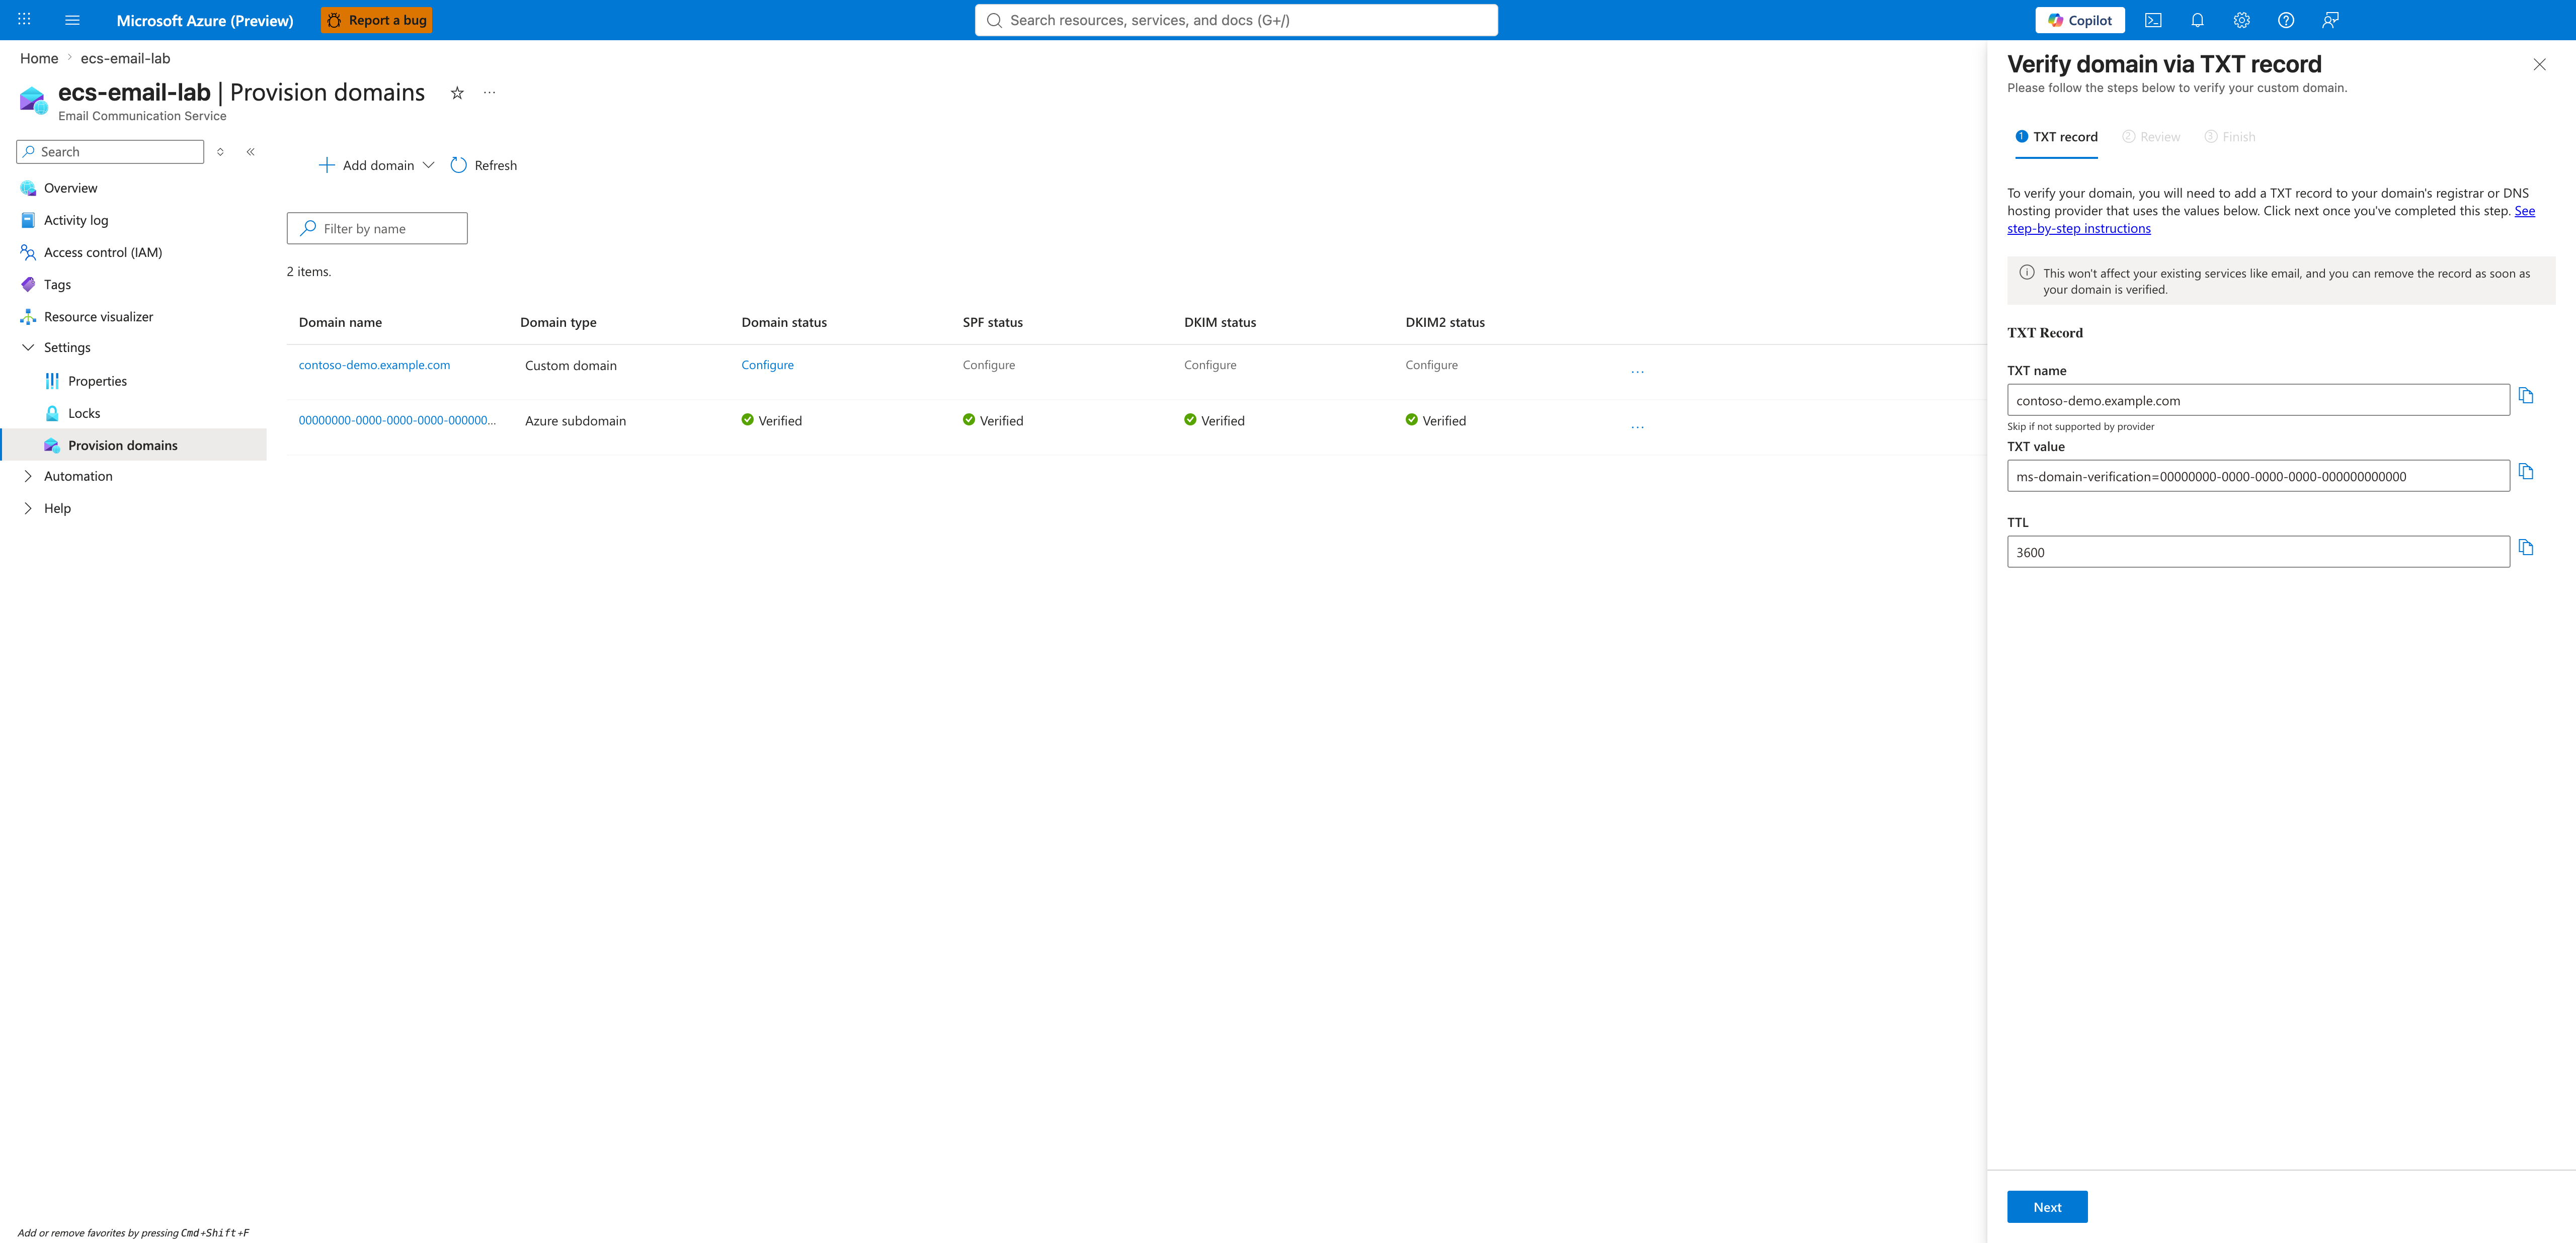This screenshot has height=1243, width=2576.
Task: Open the portal hamburger menu
Action: coord(72,20)
